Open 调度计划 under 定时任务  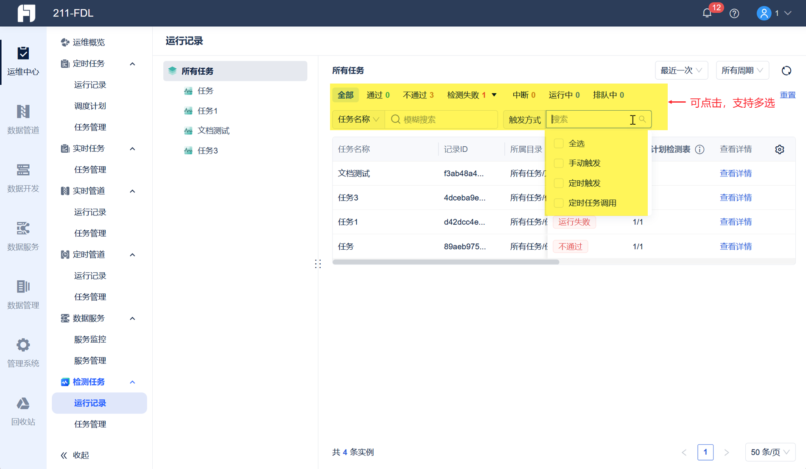pyautogui.click(x=90, y=106)
